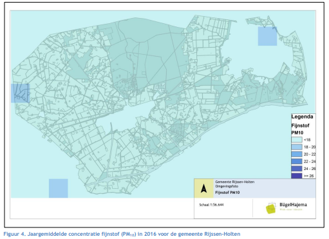Screen dimensions: 329x239
Task: Click 'Gemeente Rijssen-Holten' title text
Action: pyautogui.click(x=235, y=182)
